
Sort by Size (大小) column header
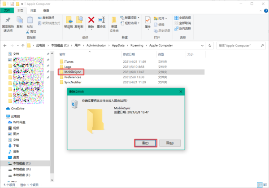(190, 54)
